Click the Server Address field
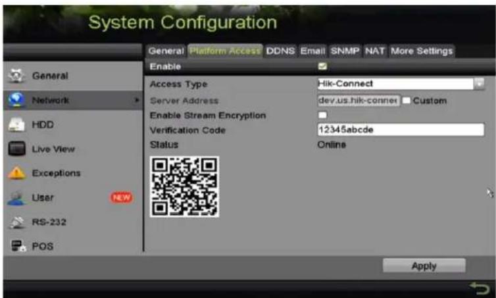This screenshot has width=496, height=298. coord(359,101)
